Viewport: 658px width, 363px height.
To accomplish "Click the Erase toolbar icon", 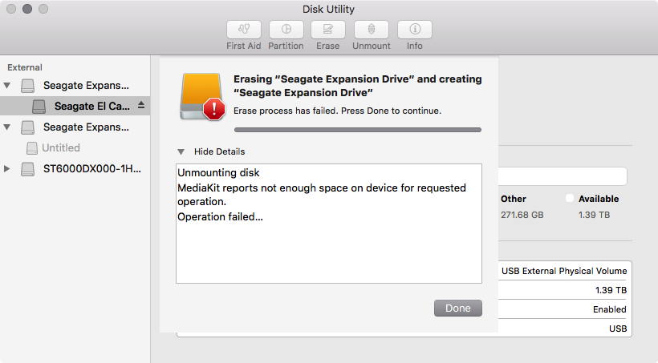I will (327, 30).
